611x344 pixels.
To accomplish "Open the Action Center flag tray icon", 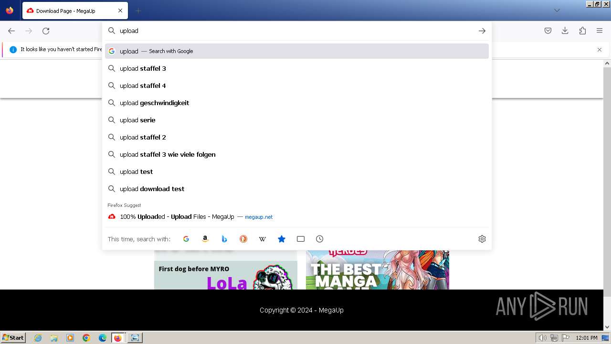I will pyautogui.click(x=565, y=338).
